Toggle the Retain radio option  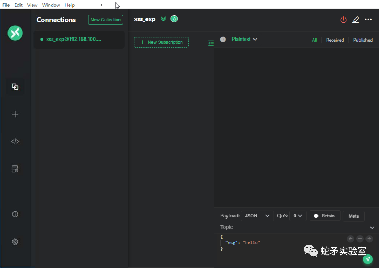tap(325, 216)
